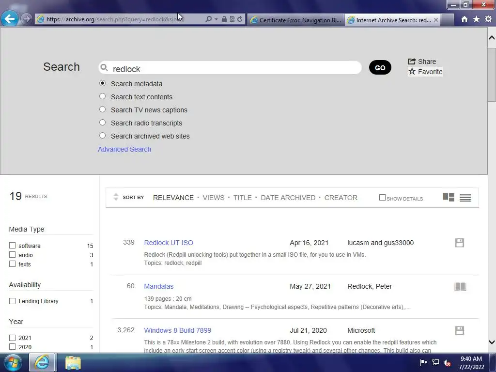Viewport: 496px width, 372px height.
Task: Switch to Certificate Error tab
Action: coord(296,20)
